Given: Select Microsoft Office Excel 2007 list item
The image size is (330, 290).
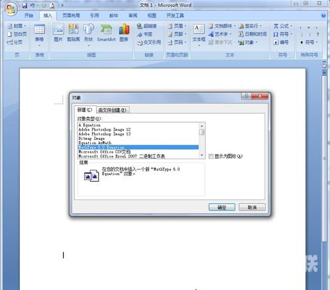Looking at the screenshot, I should [138, 157].
